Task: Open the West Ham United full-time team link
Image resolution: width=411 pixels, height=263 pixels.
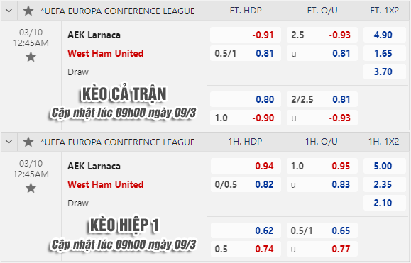Action: tap(105, 53)
